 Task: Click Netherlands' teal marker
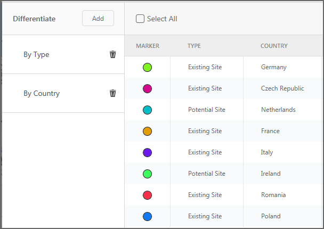(148, 110)
